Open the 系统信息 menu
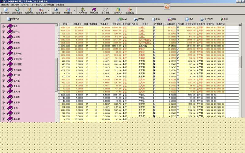The width and height of the screenshot is (245, 153). [60, 5]
